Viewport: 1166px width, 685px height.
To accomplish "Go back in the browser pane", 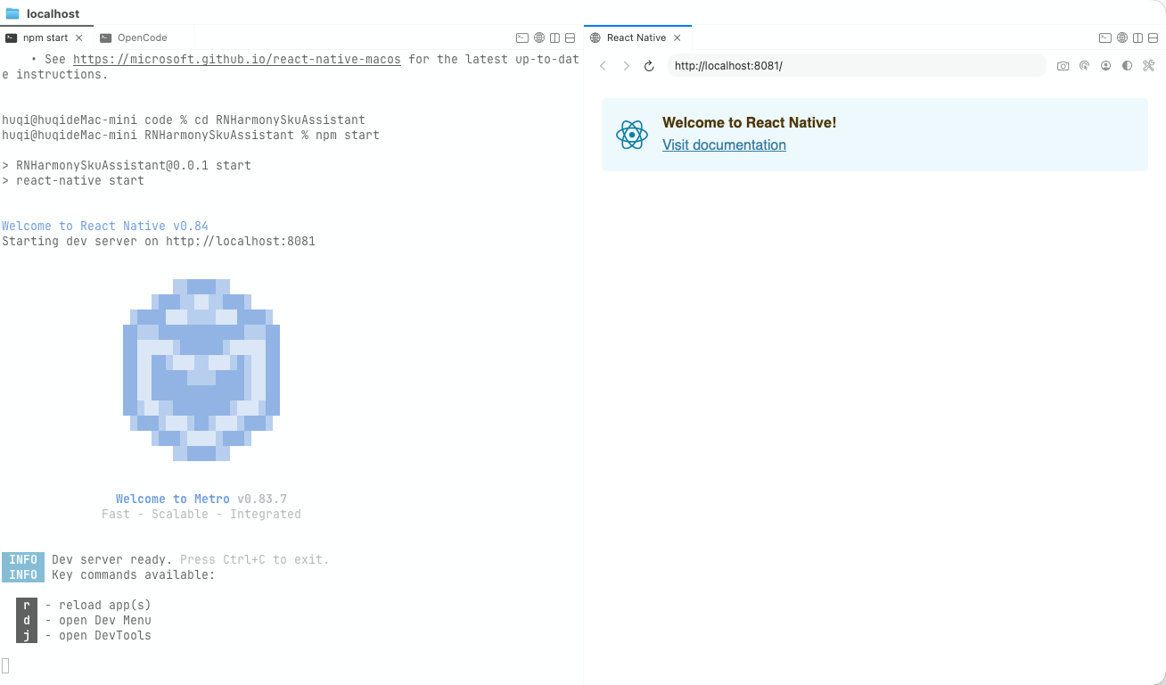I will (x=603, y=66).
